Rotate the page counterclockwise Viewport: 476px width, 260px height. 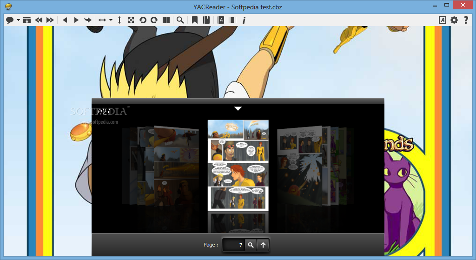point(143,20)
